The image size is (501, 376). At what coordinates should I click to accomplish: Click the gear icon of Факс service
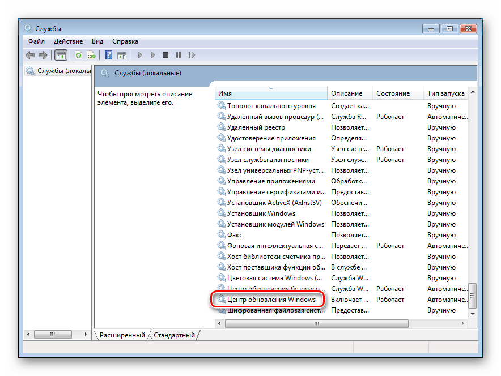point(222,234)
